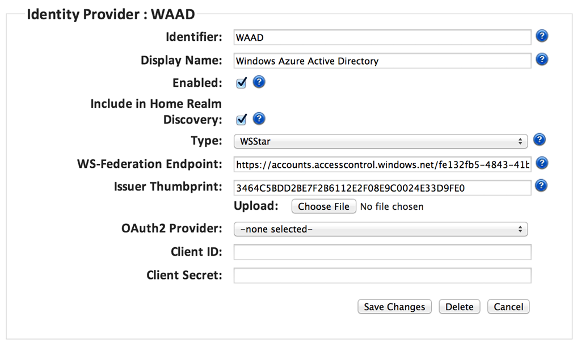
Task: Focus the Identifier text field
Action: 382,37
